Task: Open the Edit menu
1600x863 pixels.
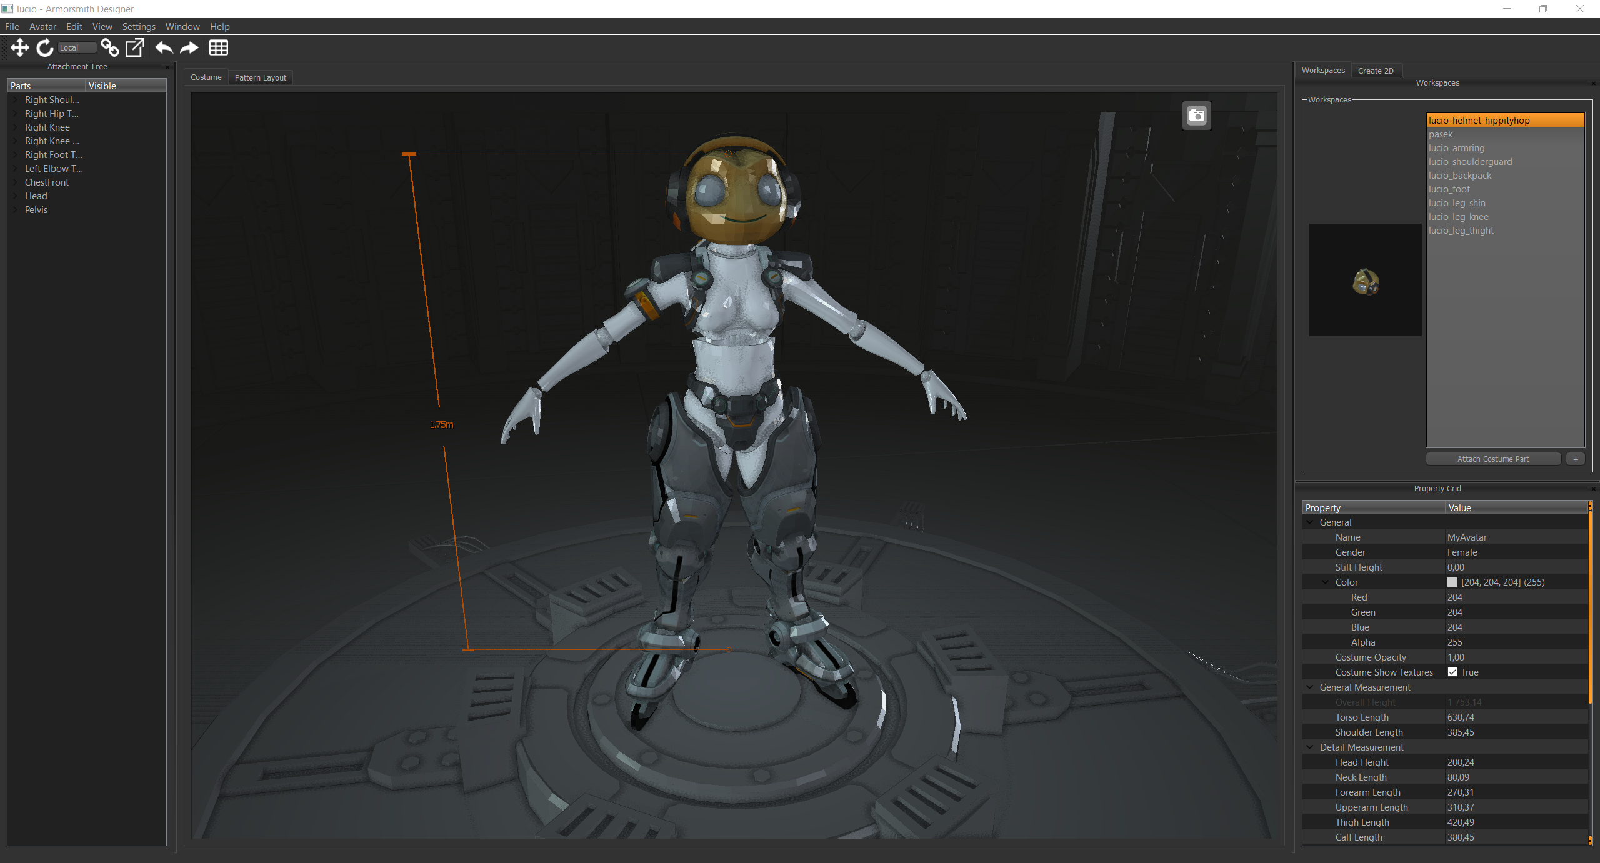Action: tap(74, 26)
